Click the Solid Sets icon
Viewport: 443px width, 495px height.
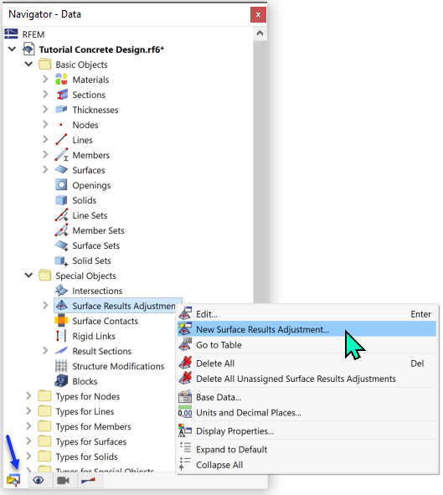61,260
